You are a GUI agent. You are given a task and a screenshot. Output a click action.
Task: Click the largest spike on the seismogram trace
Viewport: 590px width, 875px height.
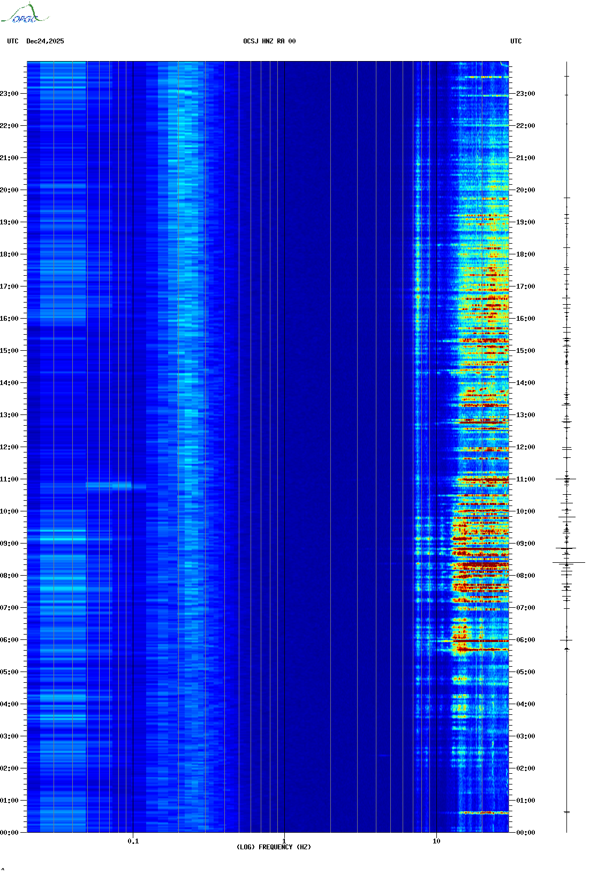pos(569,563)
